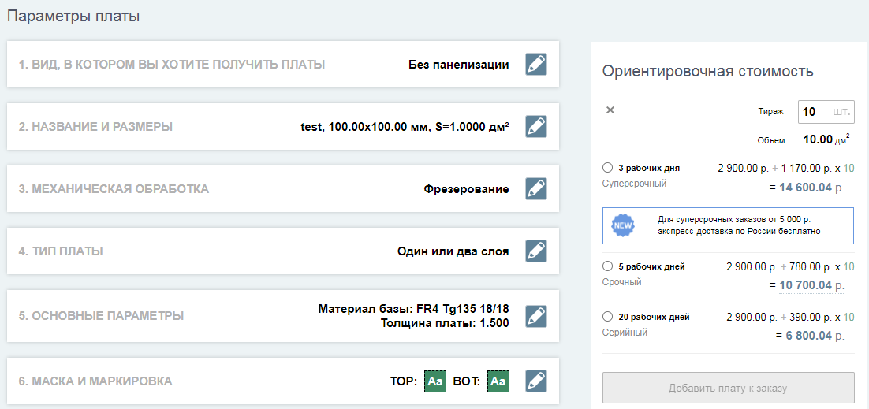Edit main parameters via pencil icon
The height and width of the screenshot is (409, 869).
536,316
